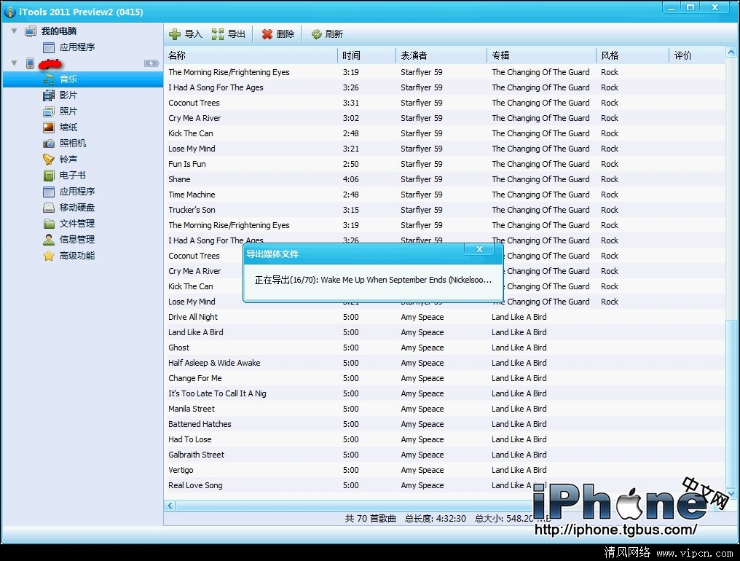Click the red Delete (删除) icon

(267, 34)
